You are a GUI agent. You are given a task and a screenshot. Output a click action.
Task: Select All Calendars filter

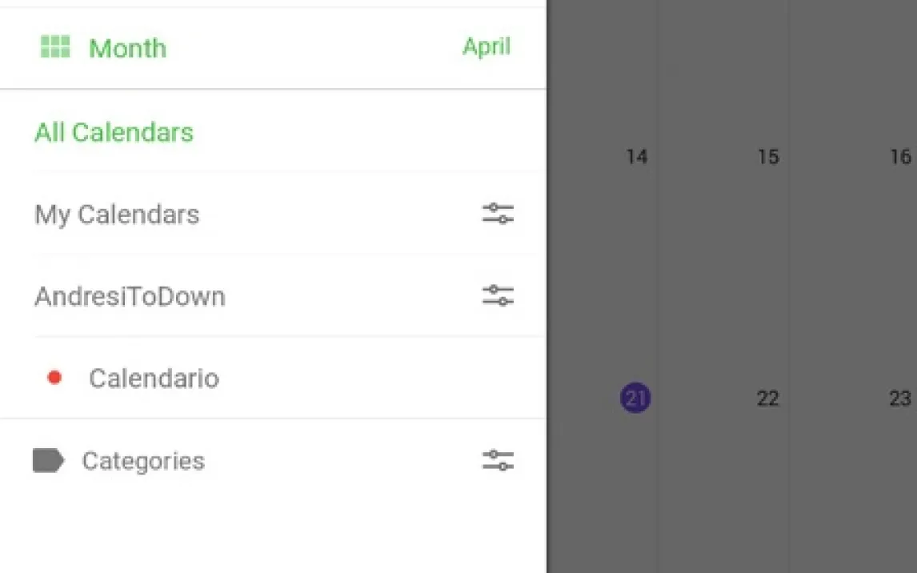(x=114, y=132)
